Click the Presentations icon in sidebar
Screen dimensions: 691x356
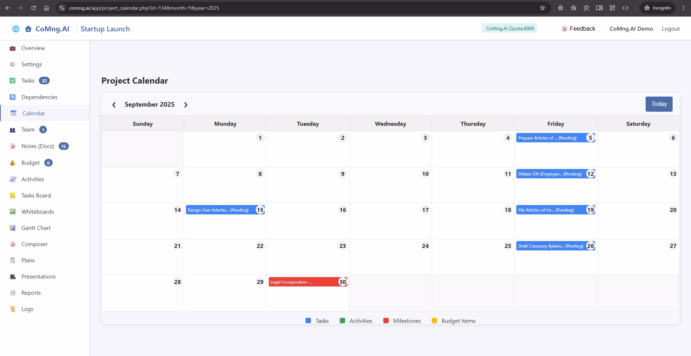coord(13,276)
